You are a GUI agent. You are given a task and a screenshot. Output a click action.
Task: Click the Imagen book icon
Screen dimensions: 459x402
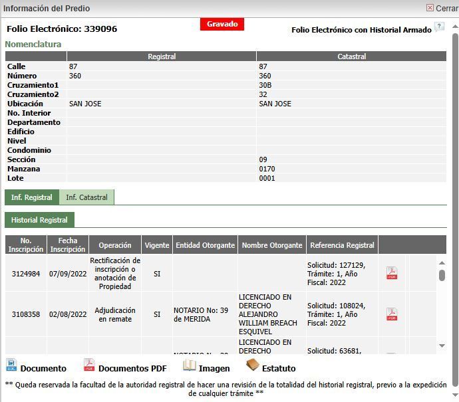190,365
